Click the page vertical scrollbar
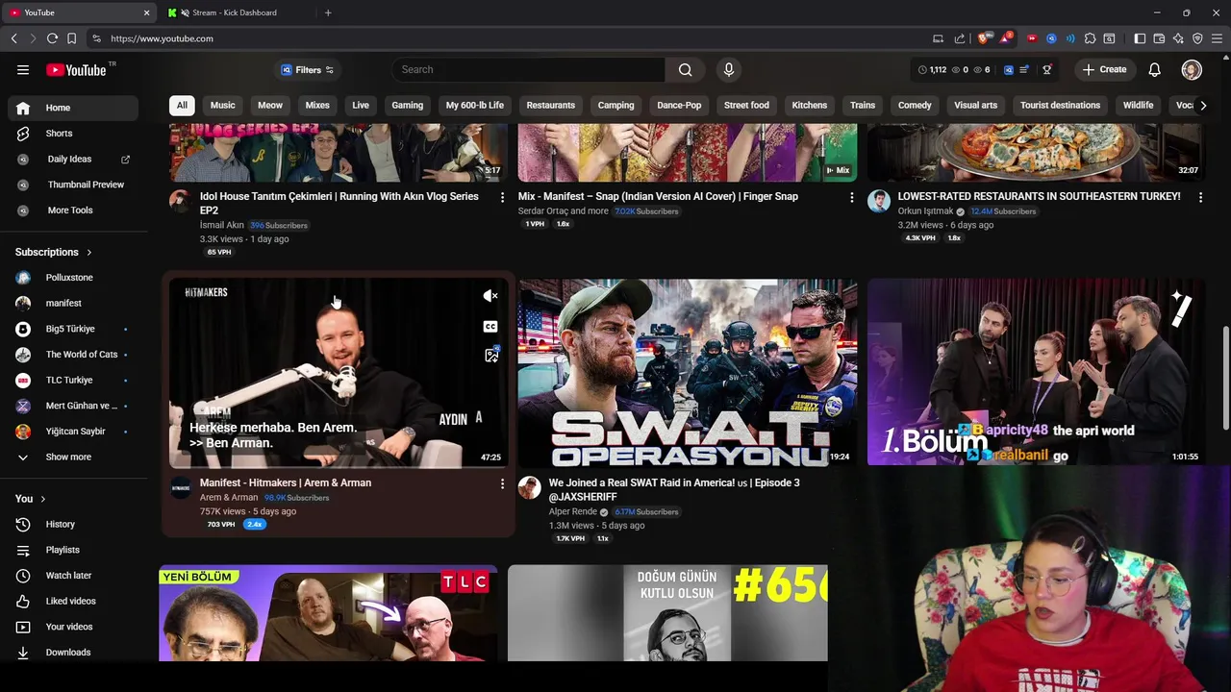This screenshot has height=692, width=1231. pyautogui.click(x=1225, y=380)
